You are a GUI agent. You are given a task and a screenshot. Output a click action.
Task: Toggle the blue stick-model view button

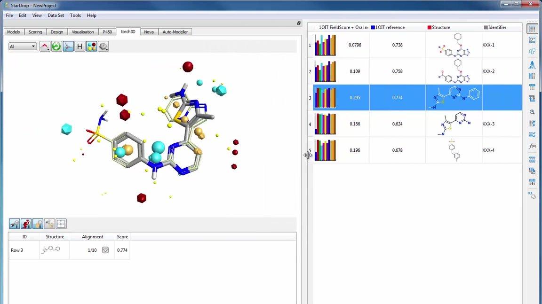pyautogui.click(x=68, y=47)
